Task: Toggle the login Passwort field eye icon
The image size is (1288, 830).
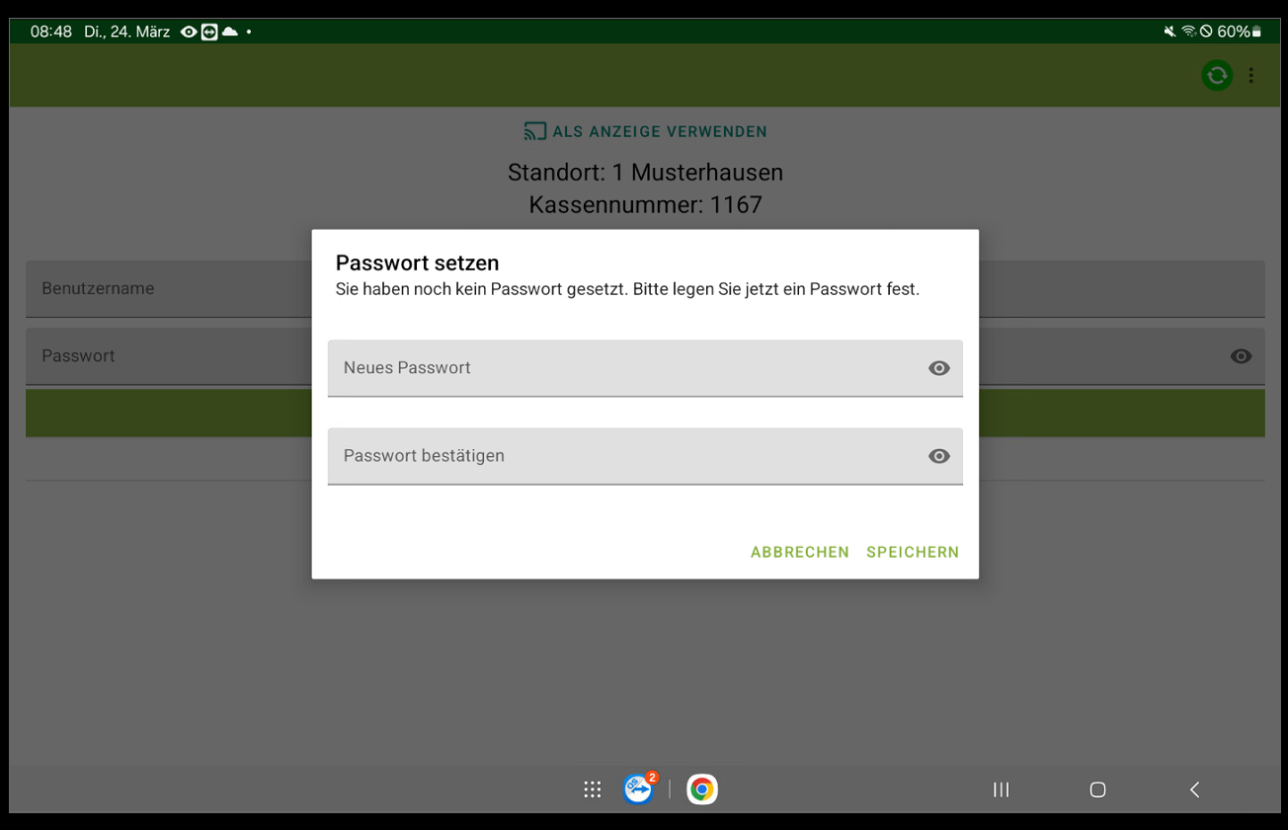Action: (1241, 356)
